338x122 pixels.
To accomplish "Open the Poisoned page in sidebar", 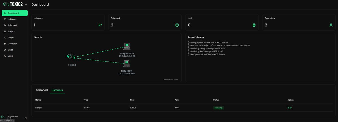I will [15, 25].
